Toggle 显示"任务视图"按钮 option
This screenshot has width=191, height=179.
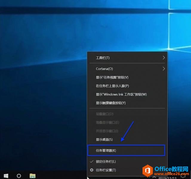[112, 77]
